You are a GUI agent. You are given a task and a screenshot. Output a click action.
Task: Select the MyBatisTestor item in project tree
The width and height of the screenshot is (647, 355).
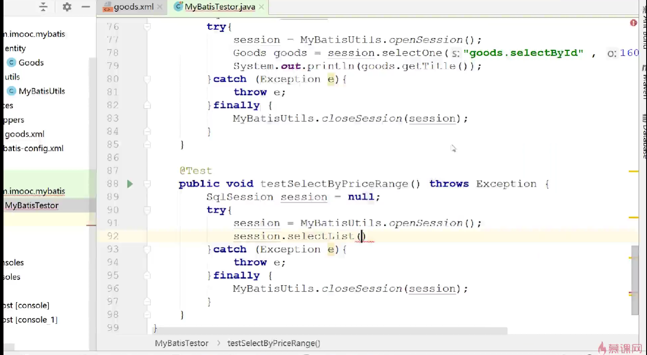32,205
